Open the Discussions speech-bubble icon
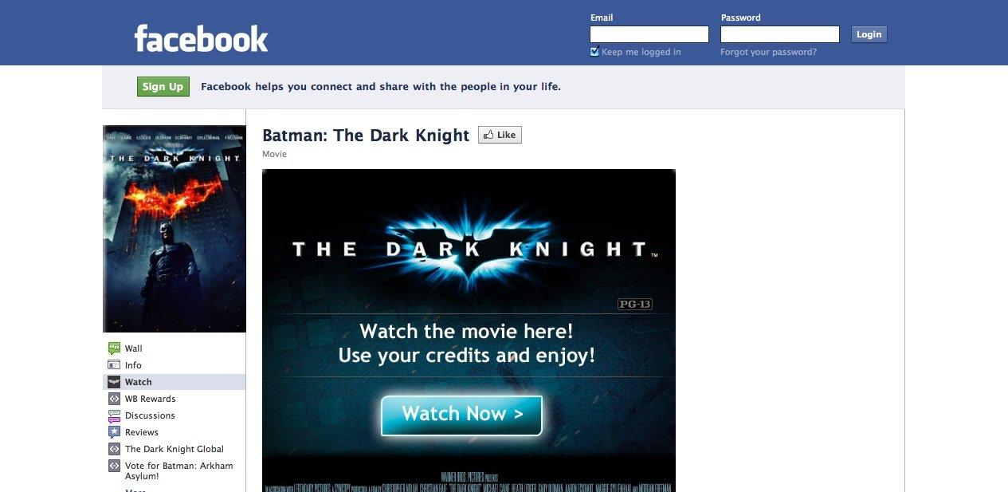This screenshot has height=492, width=1008. pos(114,415)
